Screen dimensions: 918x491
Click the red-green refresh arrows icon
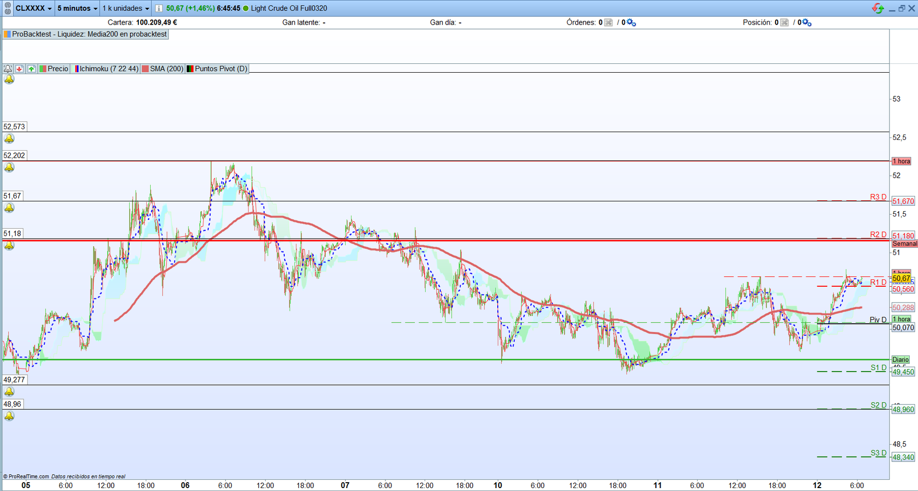click(x=878, y=8)
